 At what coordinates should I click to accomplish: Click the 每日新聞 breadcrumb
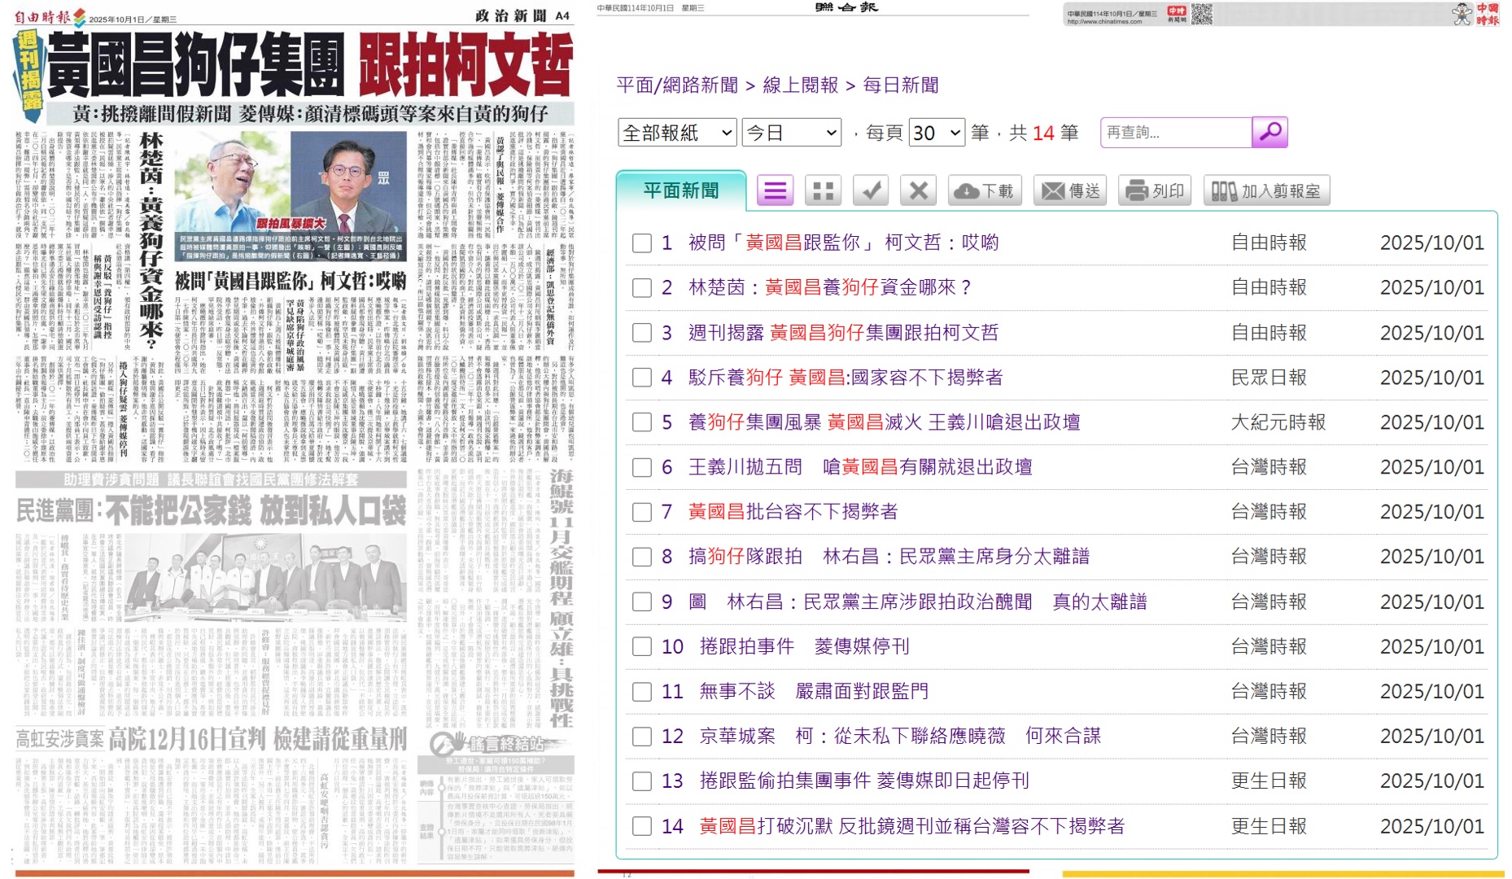click(900, 85)
